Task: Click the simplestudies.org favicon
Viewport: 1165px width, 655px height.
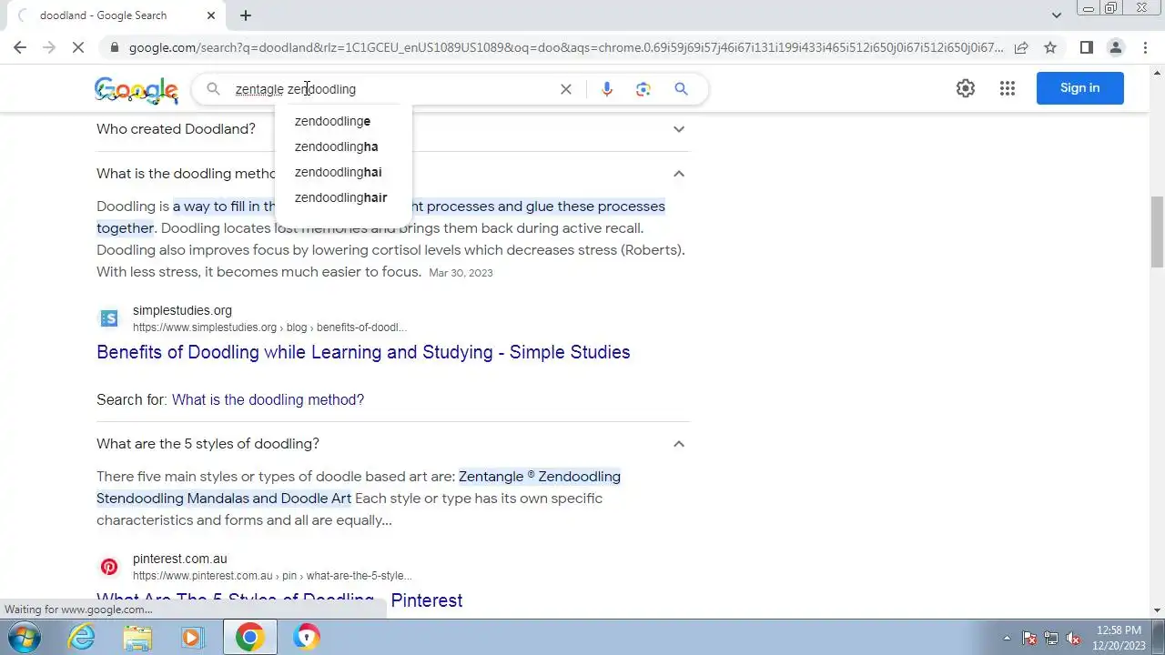Action: (x=109, y=318)
